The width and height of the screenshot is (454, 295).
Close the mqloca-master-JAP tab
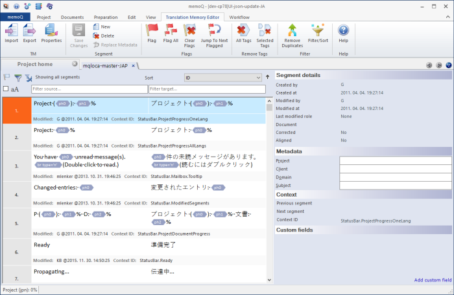pos(133,66)
